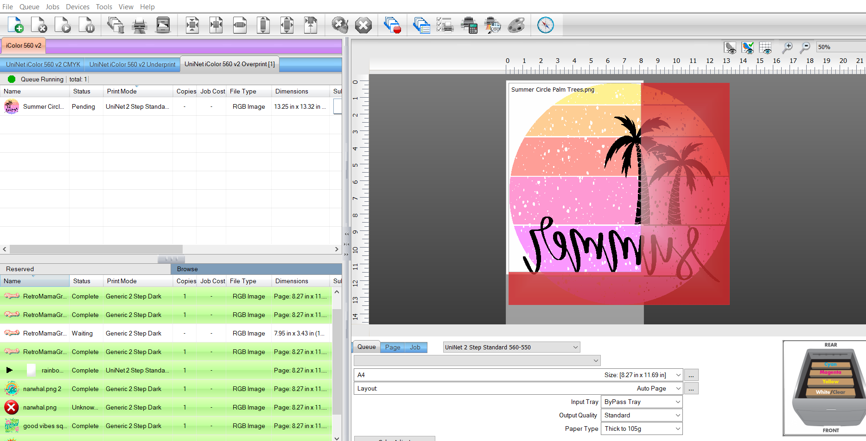The height and width of the screenshot is (441, 866).
Task: Open the Navigator compass tool
Action: (x=545, y=25)
